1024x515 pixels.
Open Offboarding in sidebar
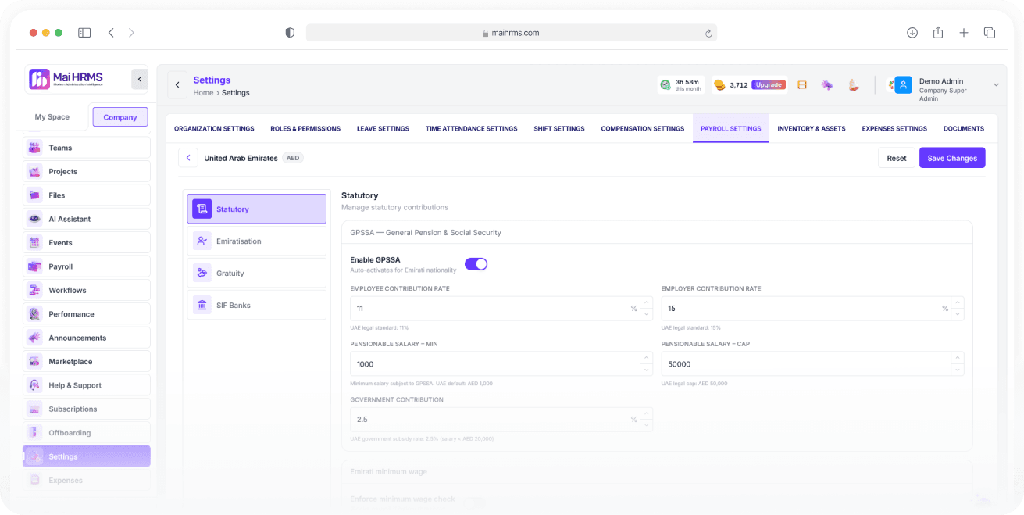(87, 433)
